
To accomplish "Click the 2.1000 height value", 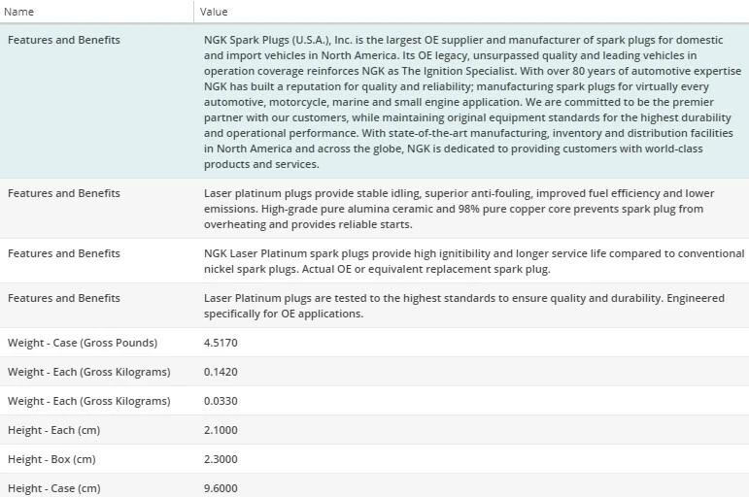I will coord(221,430).
